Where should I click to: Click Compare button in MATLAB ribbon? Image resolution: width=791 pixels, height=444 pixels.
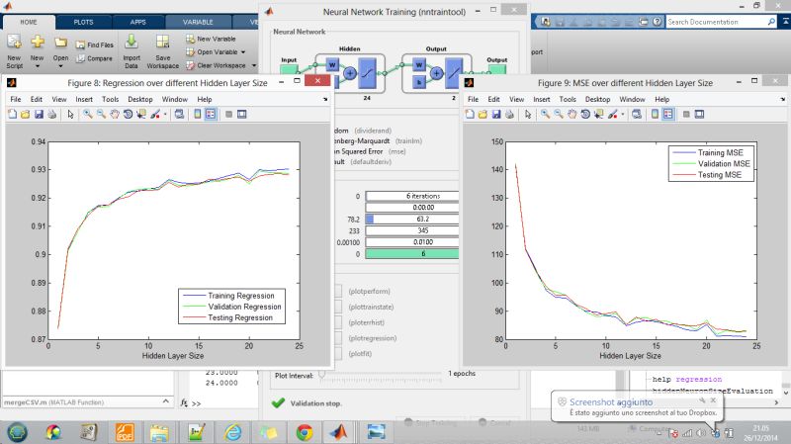[x=94, y=58]
